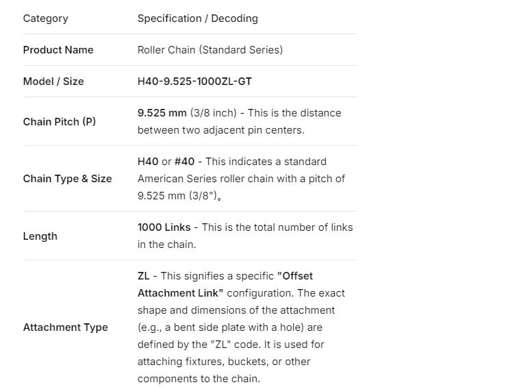The height and width of the screenshot is (387, 508).
Task: Click the "American Series roller chain" text
Action: [205, 179]
